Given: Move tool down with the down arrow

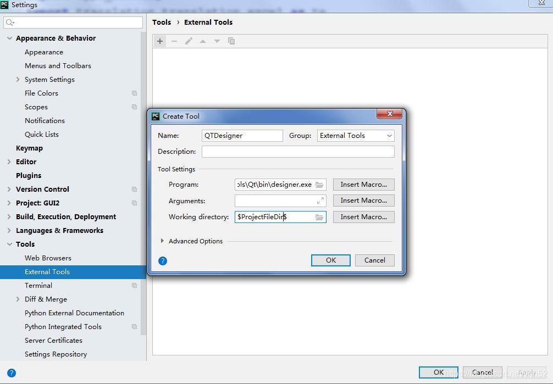Looking at the screenshot, I should click(217, 41).
